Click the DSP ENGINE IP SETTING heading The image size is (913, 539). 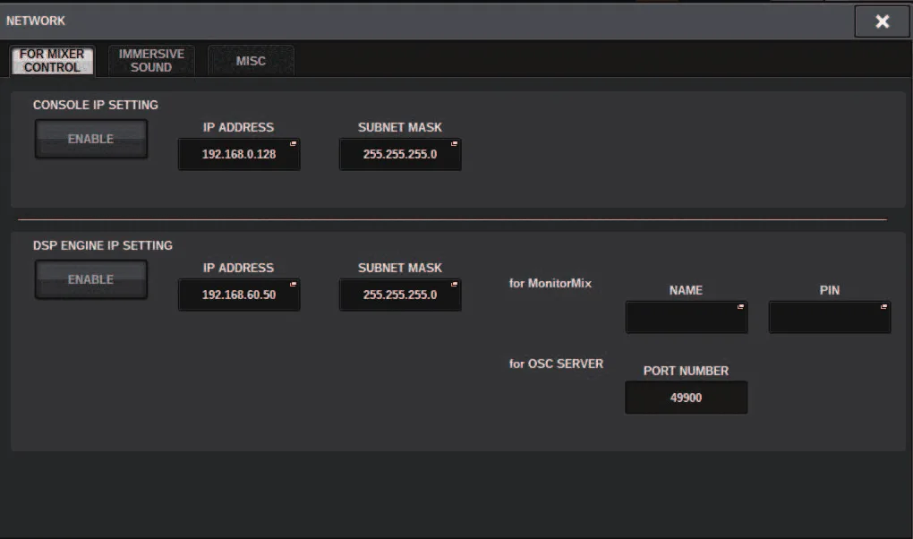(x=102, y=245)
